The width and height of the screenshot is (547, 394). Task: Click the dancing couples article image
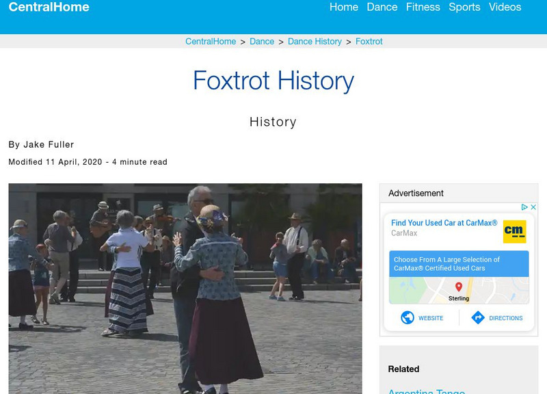[185, 287]
